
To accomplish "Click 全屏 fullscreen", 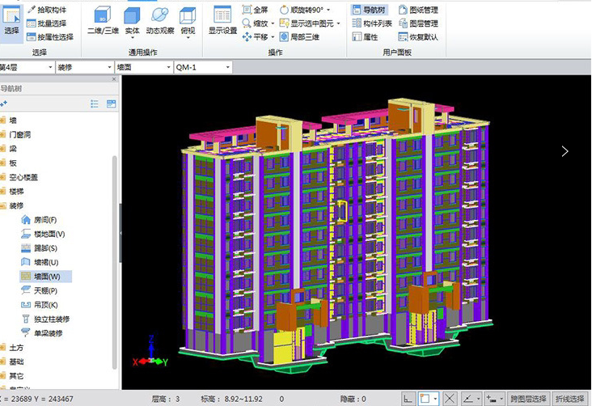I will (256, 10).
